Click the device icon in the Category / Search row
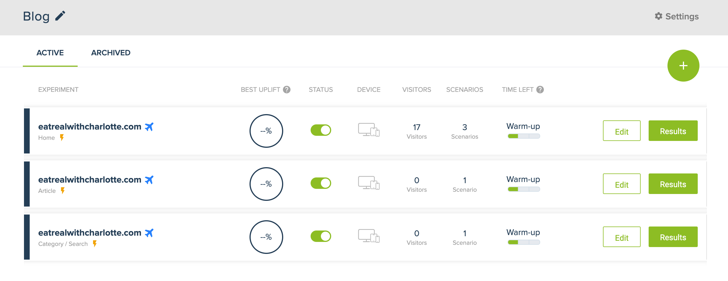This screenshot has height=281, width=728. click(369, 236)
